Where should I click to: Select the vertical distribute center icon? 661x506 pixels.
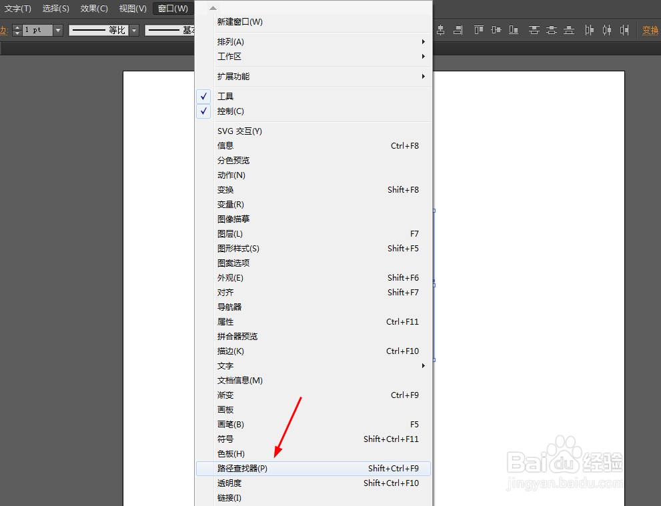pyautogui.click(x=551, y=30)
